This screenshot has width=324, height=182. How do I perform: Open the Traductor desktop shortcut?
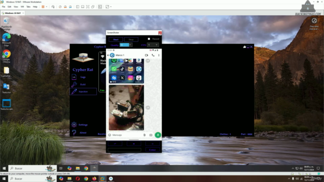click(x=7, y=88)
